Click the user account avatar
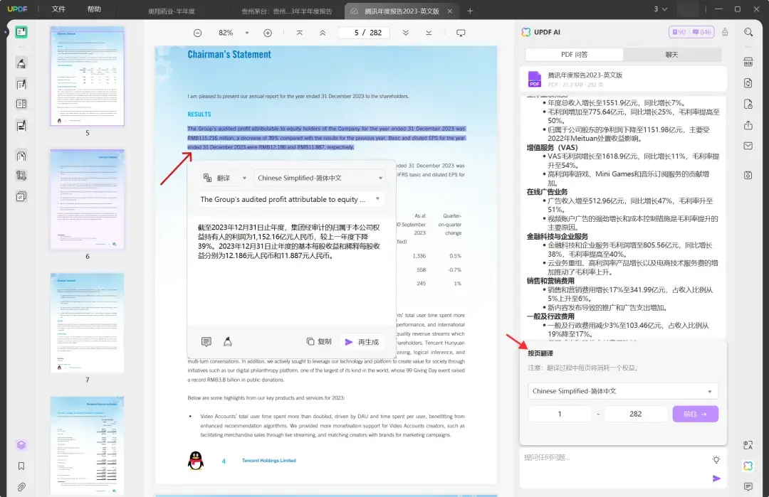 pos(688,9)
